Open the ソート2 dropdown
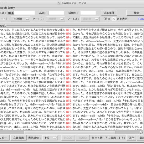 (x=55, y=19)
